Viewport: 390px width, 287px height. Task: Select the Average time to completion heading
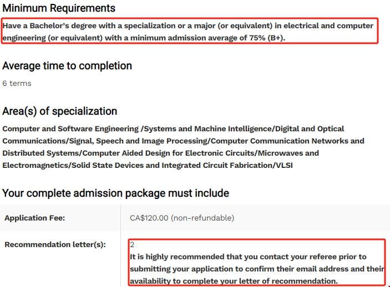pyautogui.click(x=67, y=66)
